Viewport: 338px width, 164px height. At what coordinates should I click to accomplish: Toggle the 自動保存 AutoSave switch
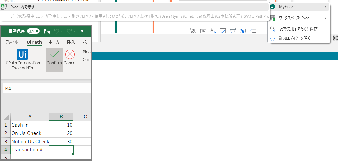[33, 31]
